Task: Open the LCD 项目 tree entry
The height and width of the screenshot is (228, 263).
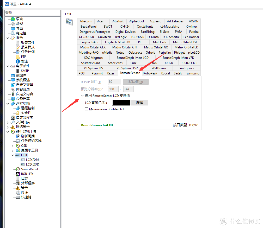Action: coord(33,160)
